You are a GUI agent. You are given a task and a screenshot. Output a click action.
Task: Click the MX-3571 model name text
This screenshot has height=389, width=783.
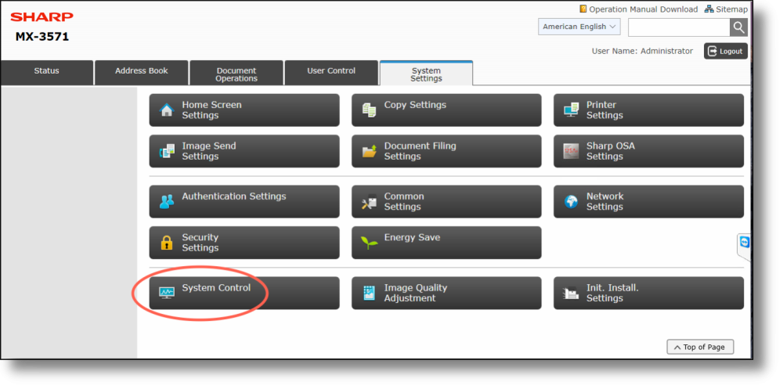[x=42, y=37]
